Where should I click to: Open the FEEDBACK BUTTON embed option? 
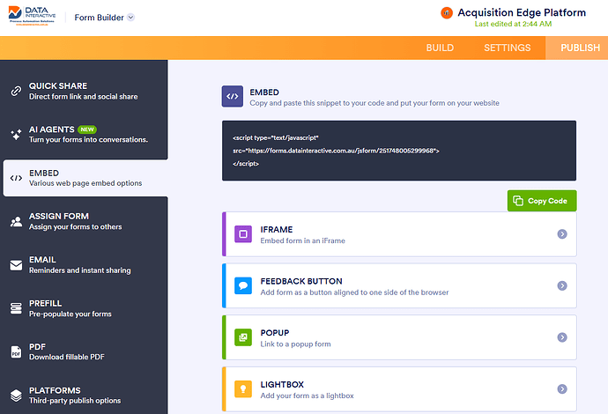(399, 285)
